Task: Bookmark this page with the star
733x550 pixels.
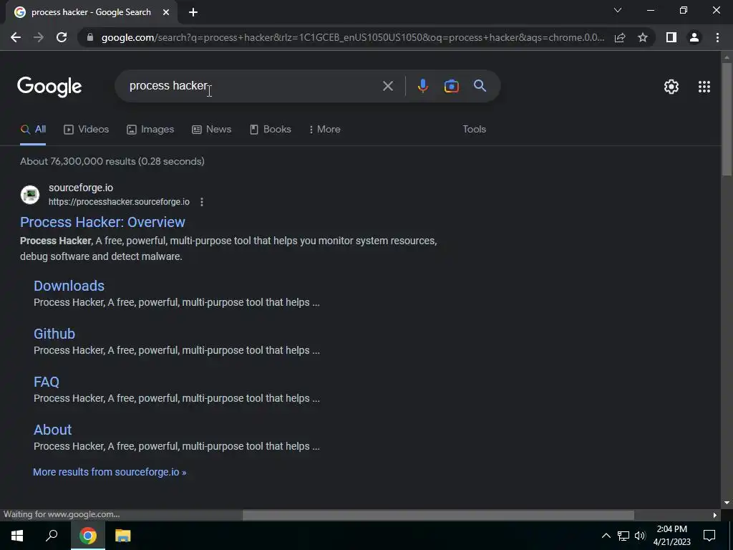Action: coord(643,37)
